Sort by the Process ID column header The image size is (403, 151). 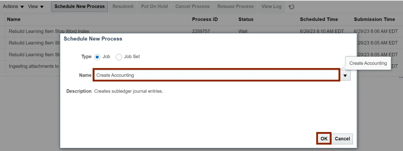point(205,19)
